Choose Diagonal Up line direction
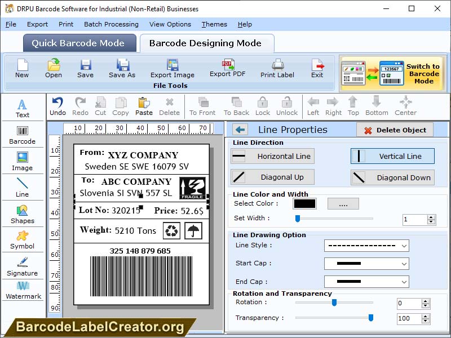Viewport: 451px width, 338px height. 272,177
